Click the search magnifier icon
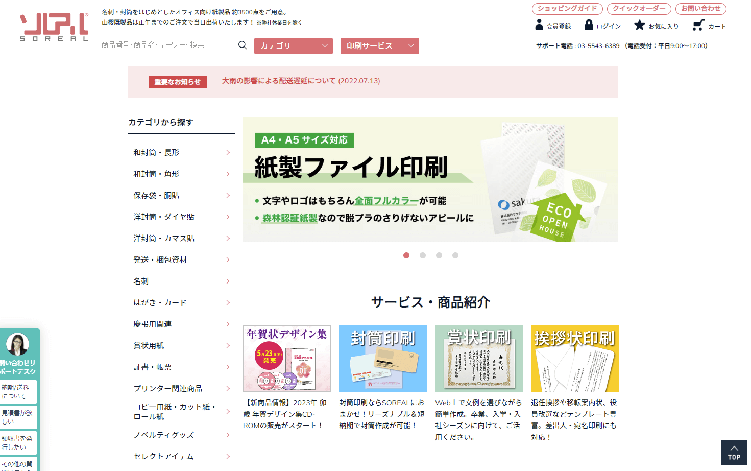Image resolution: width=751 pixels, height=471 pixels. 242,45
